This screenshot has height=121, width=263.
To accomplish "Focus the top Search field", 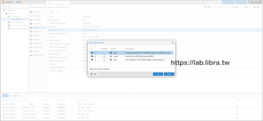I will [x=58, y=2].
